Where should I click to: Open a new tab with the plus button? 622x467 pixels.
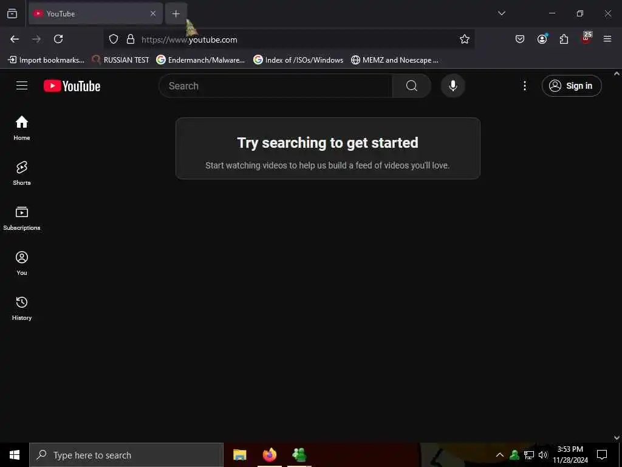tap(176, 13)
